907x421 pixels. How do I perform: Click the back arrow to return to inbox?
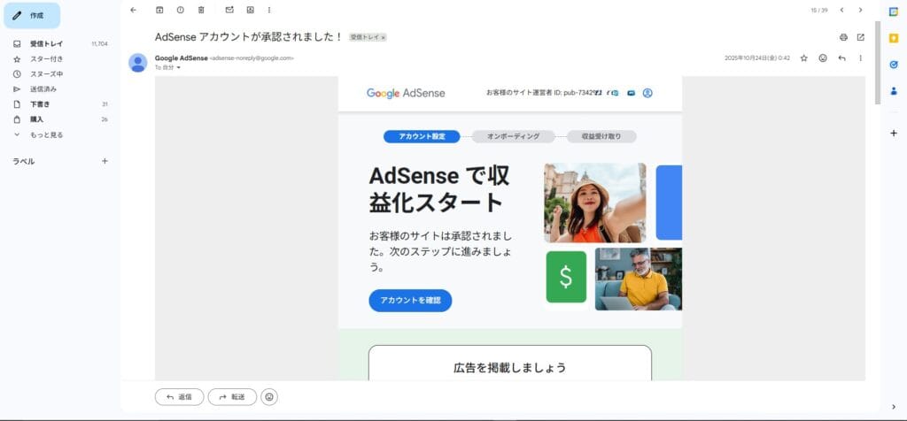tap(133, 10)
